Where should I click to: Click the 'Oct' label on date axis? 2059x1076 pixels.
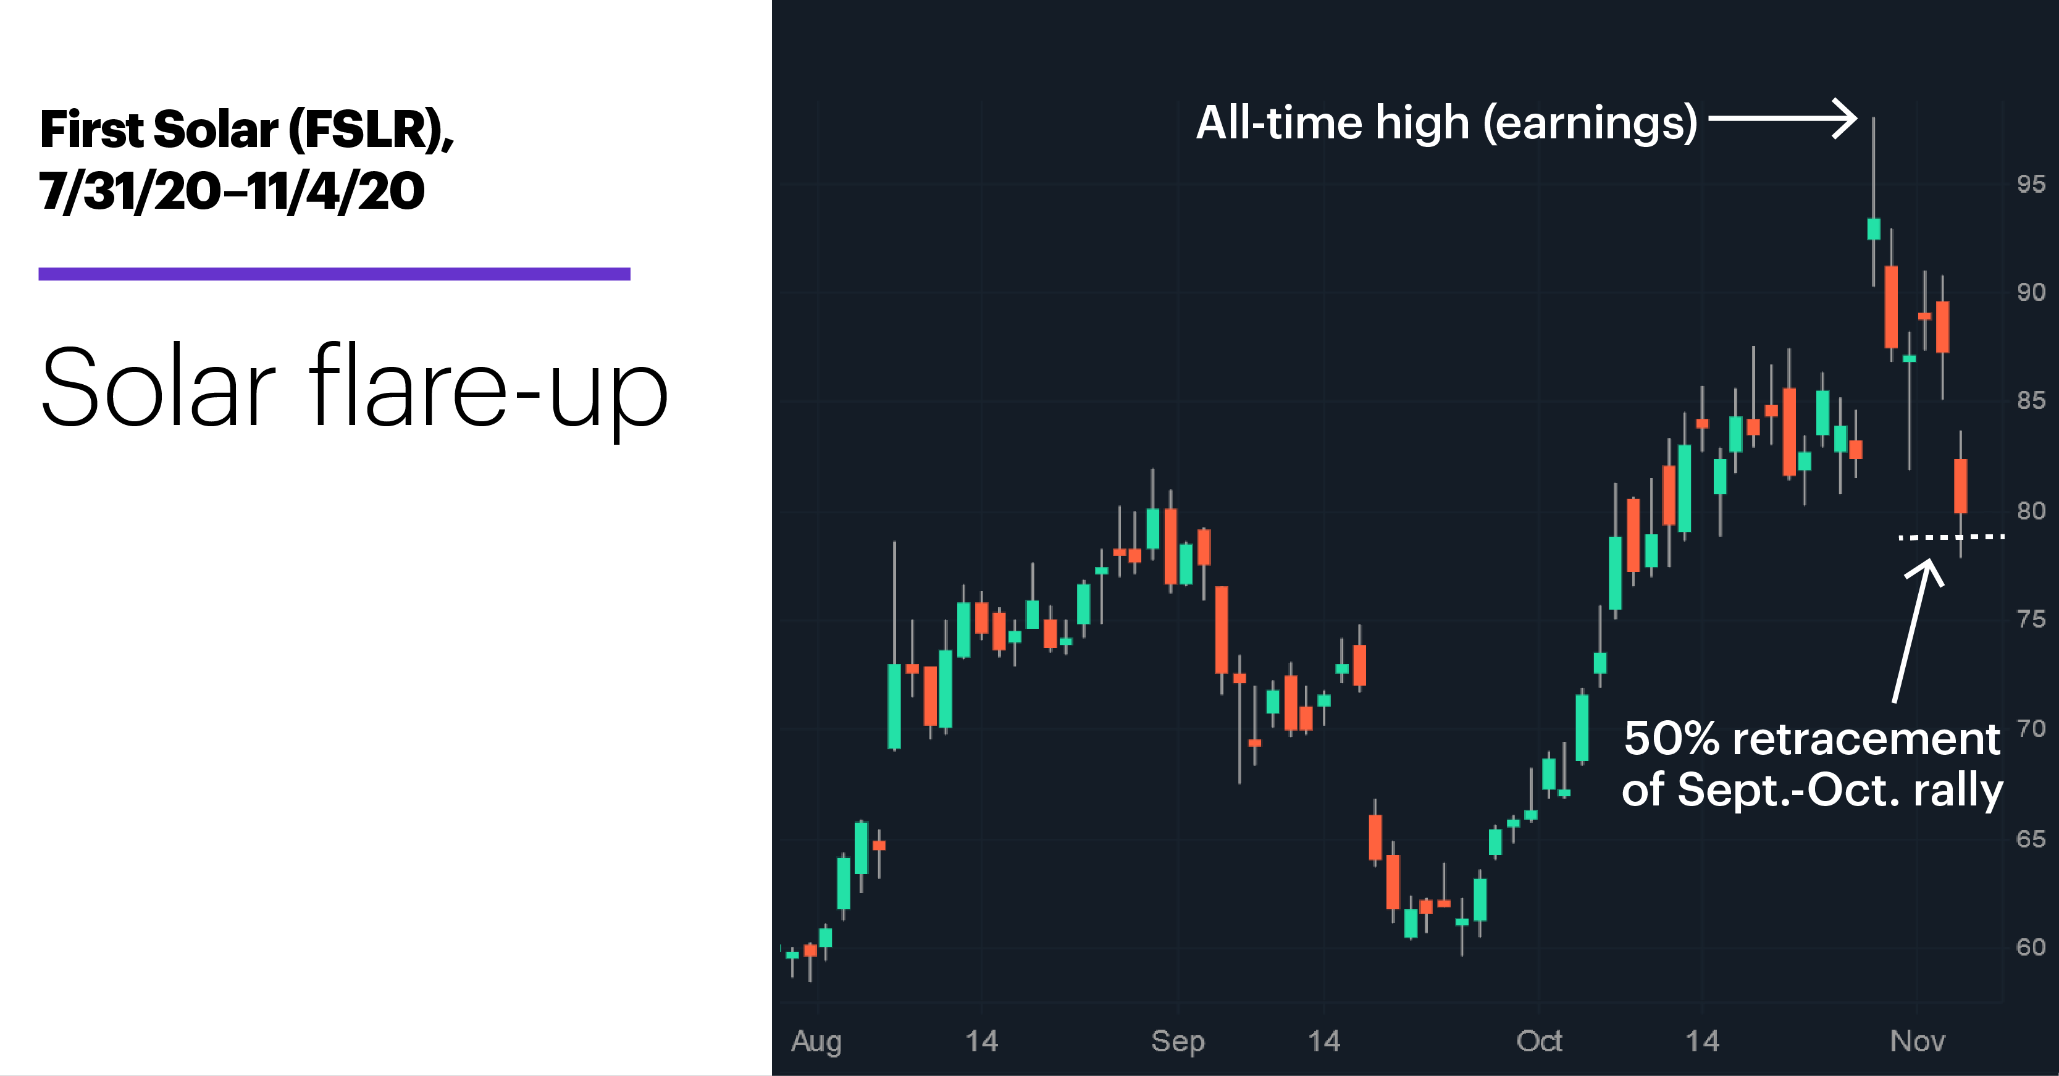pos(1538,1040)
